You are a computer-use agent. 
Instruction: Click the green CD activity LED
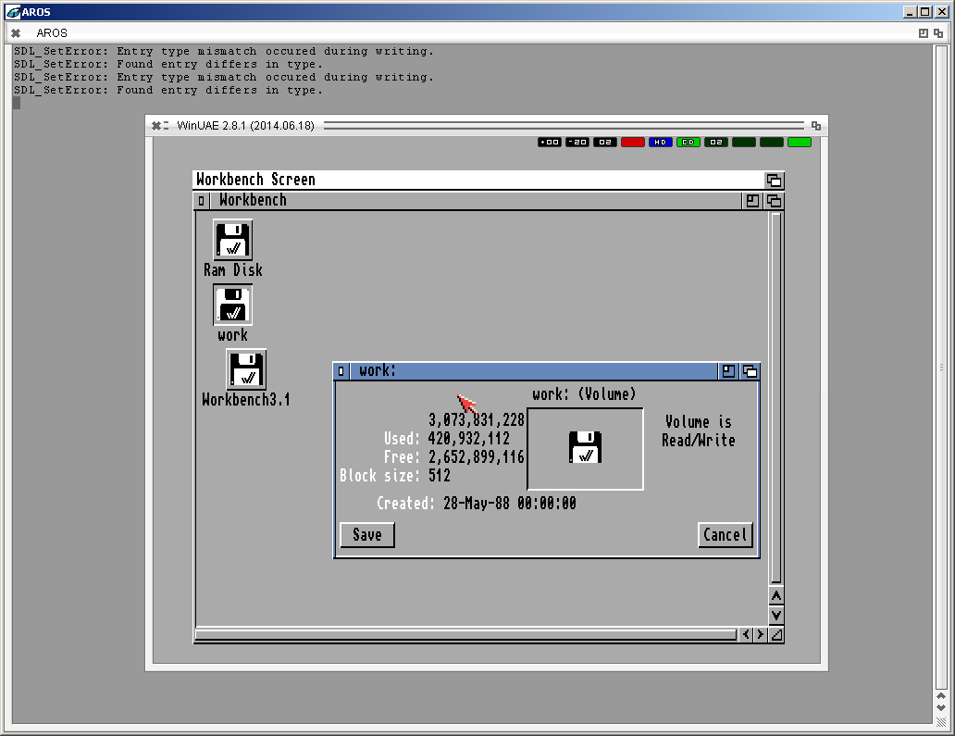point(688,142)
